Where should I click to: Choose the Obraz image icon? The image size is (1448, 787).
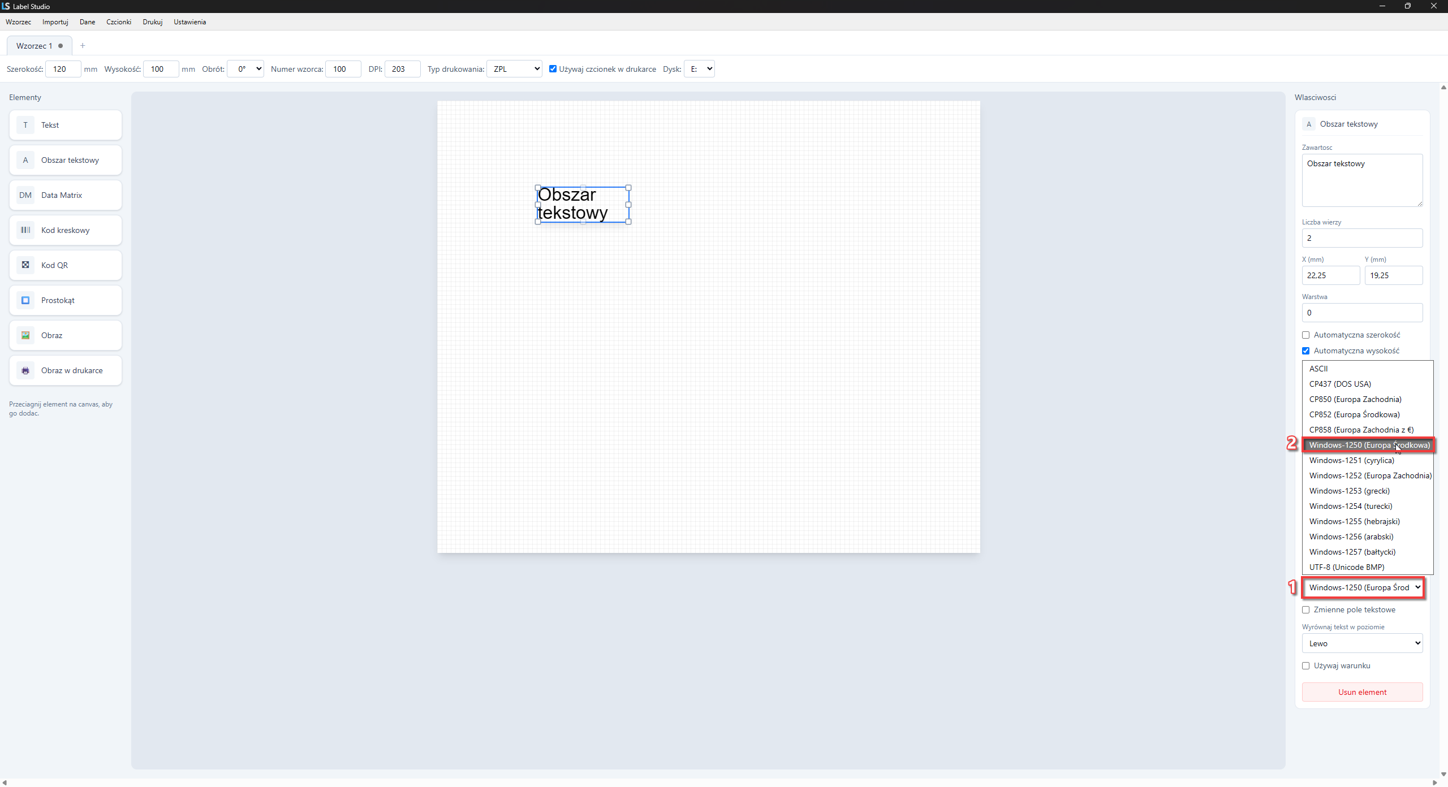25,335
